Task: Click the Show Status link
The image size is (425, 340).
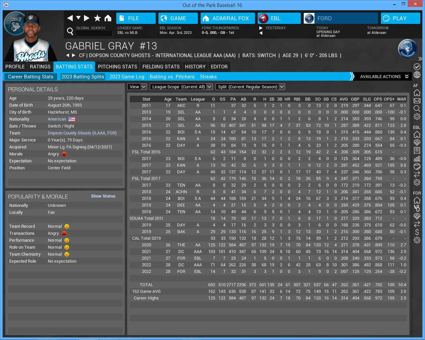Action: [x=103, y=196]
